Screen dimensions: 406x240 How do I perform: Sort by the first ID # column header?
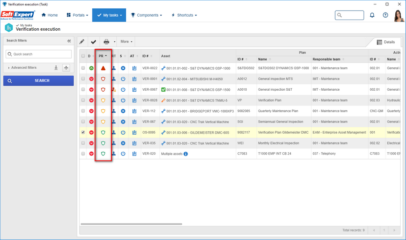click(x=147, y=56)
